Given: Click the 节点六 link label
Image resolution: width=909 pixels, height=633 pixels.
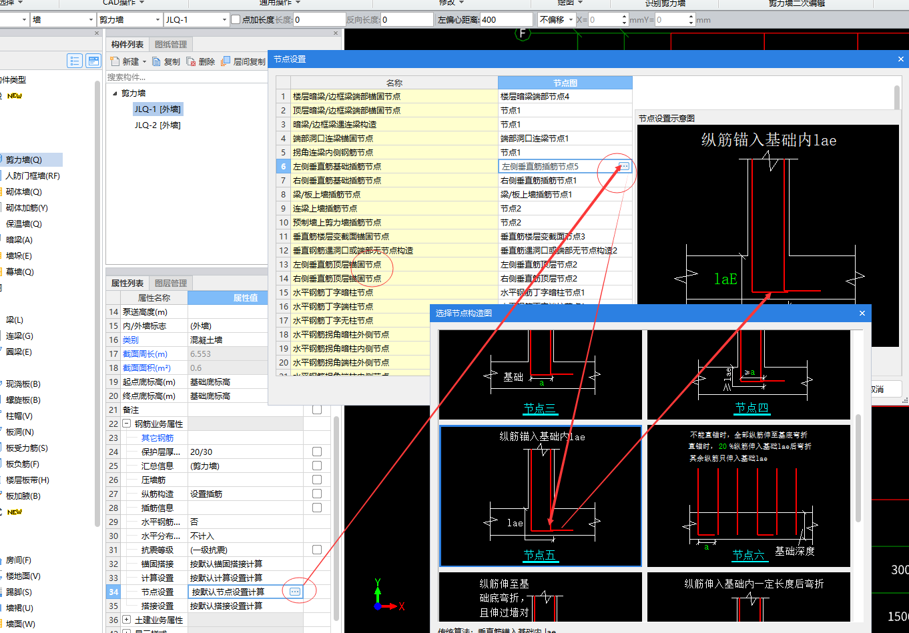Looking at the screenshot, I should tap(748, 555).
